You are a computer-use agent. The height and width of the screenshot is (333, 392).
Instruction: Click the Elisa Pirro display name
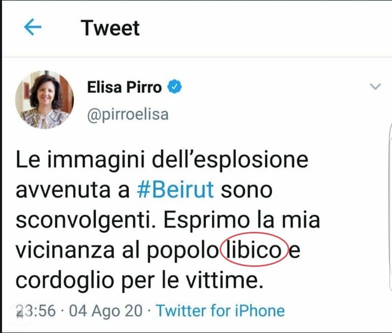124,87
